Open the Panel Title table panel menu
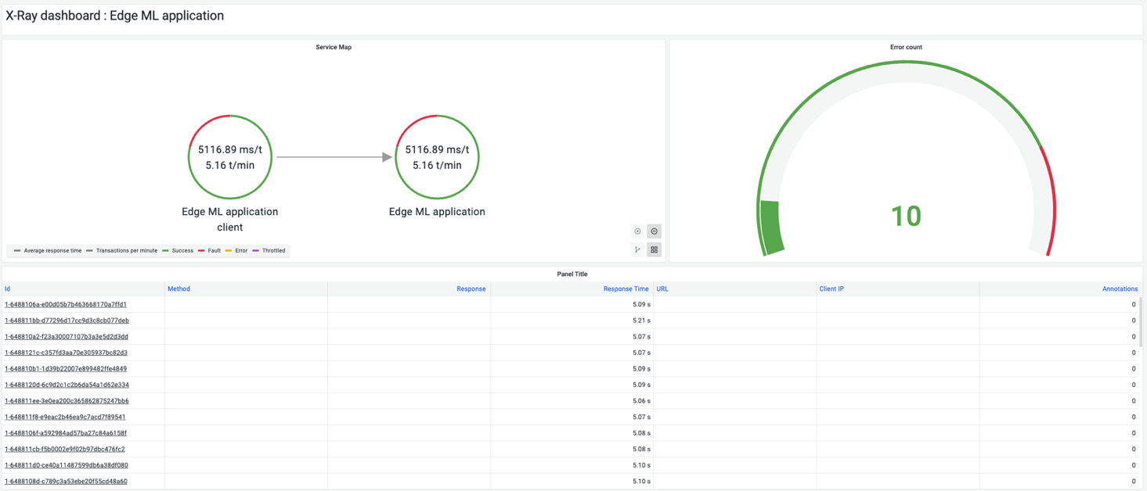 (x=573, y=274)
